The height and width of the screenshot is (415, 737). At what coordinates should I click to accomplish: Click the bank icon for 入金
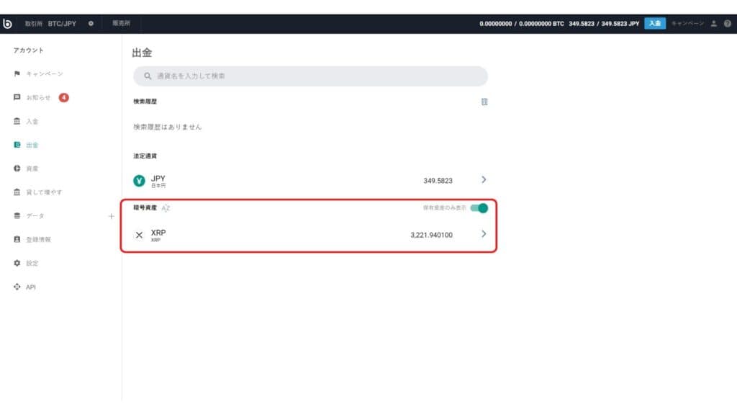17,121
